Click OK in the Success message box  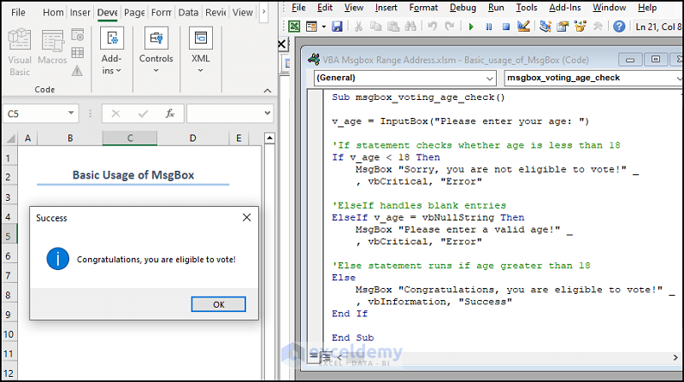pos(219,304)
